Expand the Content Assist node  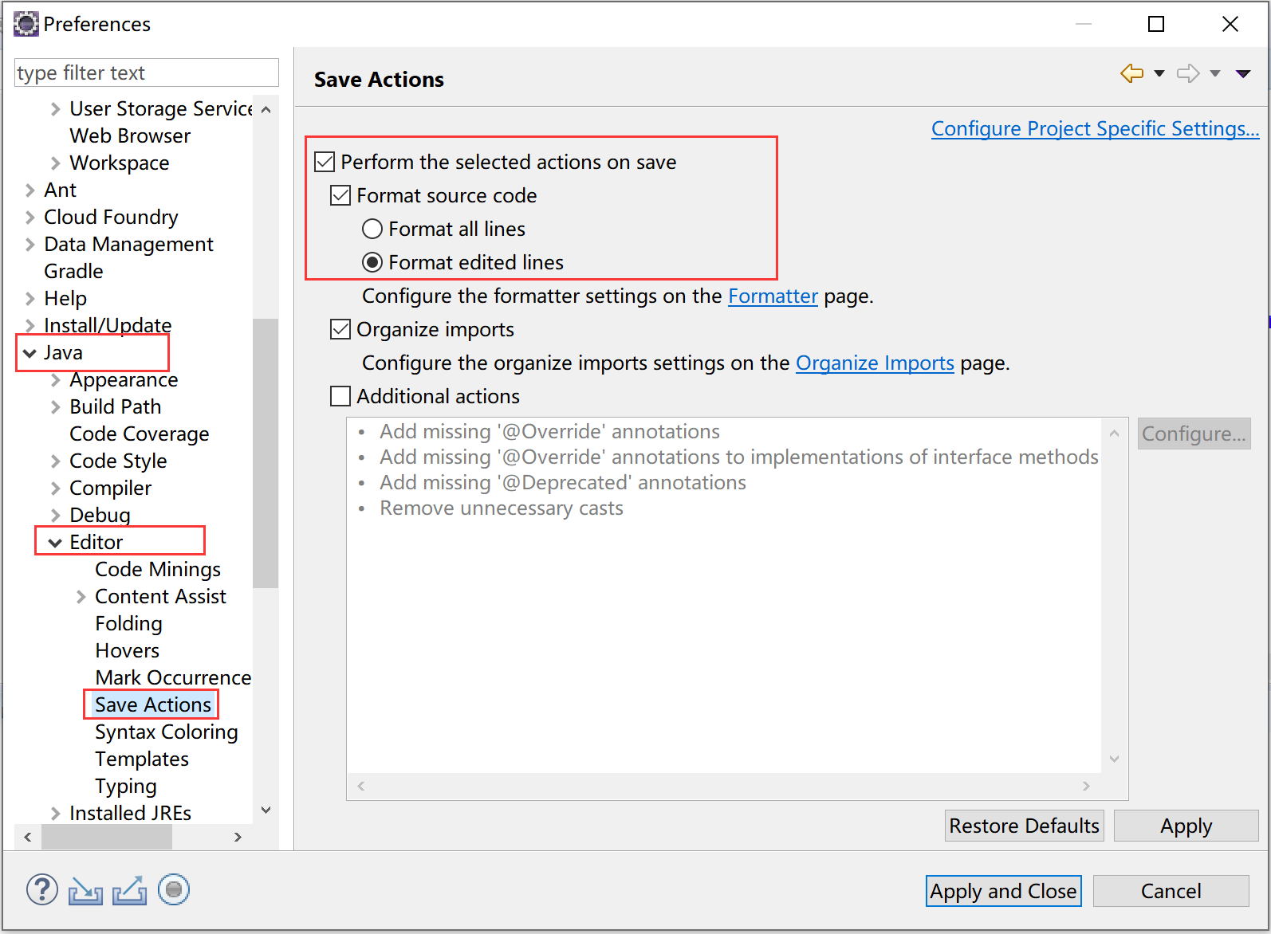point(81,597)
